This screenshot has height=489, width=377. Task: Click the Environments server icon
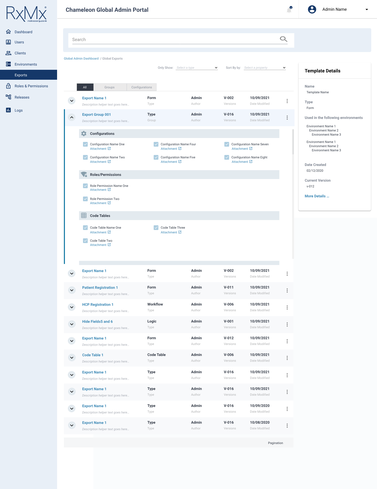click(8, 64)
